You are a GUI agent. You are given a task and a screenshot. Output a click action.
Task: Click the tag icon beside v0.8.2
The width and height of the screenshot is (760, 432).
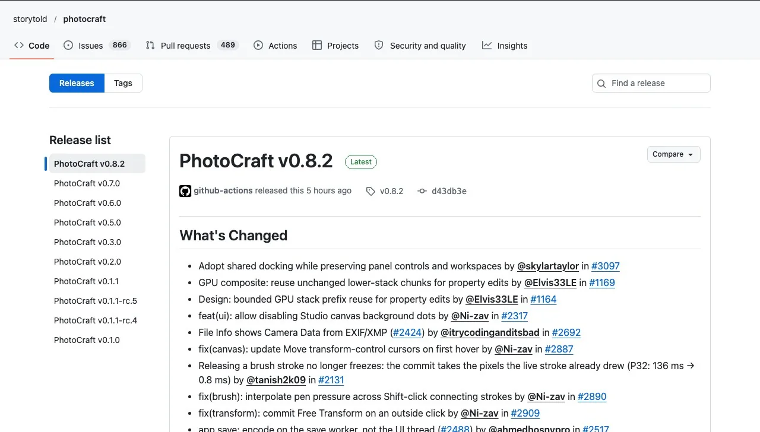370,191
